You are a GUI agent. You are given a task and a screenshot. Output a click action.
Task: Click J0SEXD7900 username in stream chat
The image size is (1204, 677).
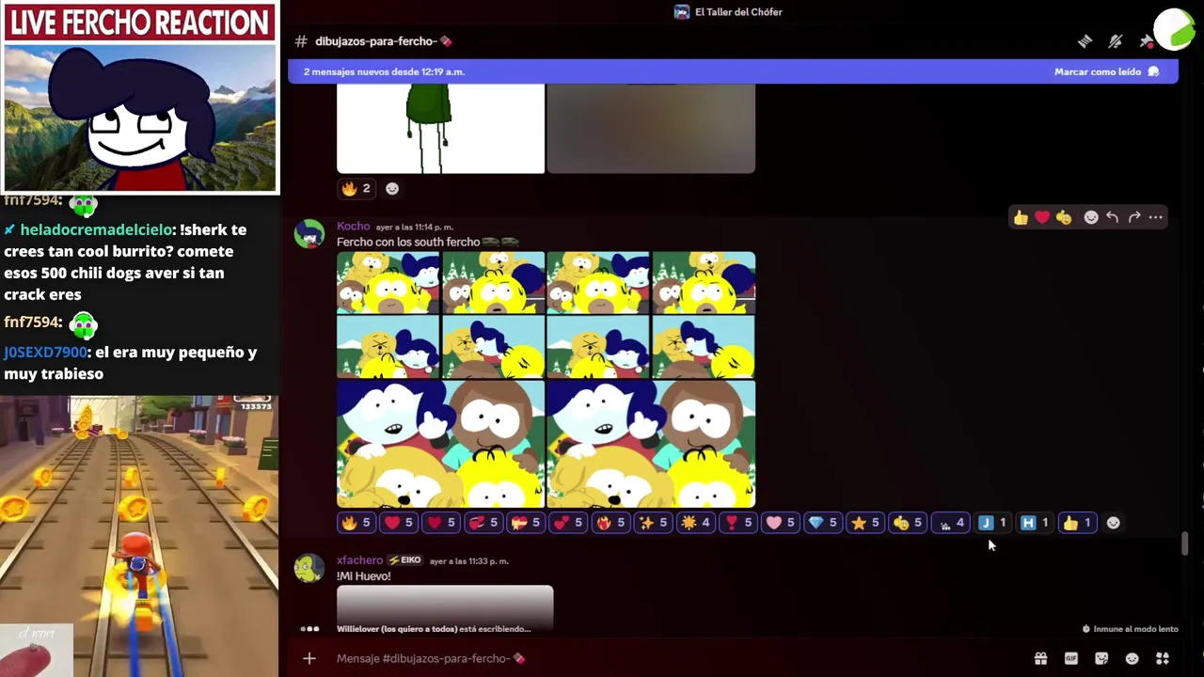45,352
